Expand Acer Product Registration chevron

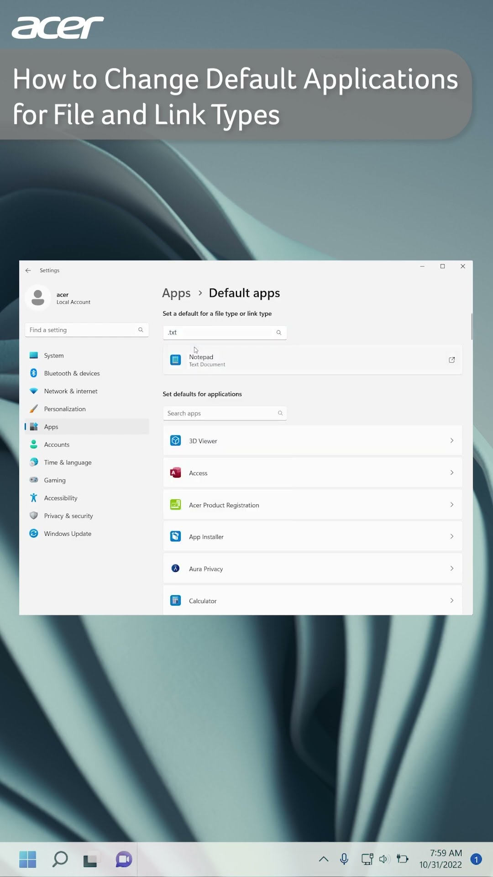click(452, 505)
